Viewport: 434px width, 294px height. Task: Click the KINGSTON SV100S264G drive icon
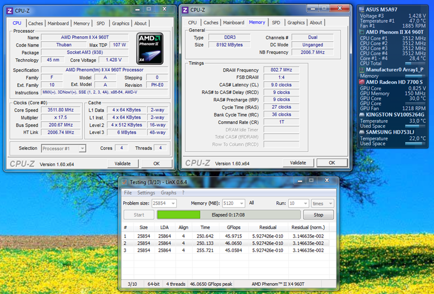coord(361,115)
